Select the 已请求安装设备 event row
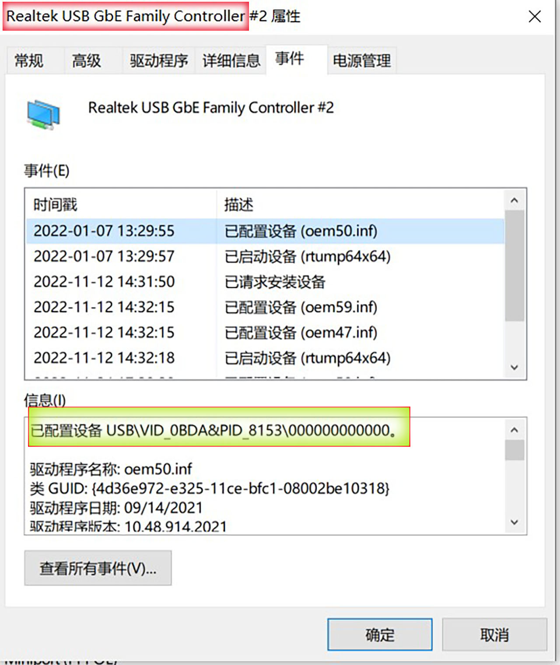This screenshot has height=665, width=560. 265,282
